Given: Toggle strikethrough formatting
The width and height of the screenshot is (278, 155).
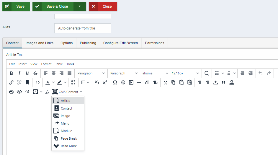Looking at the screenshot, I should [x=35, y=73].
